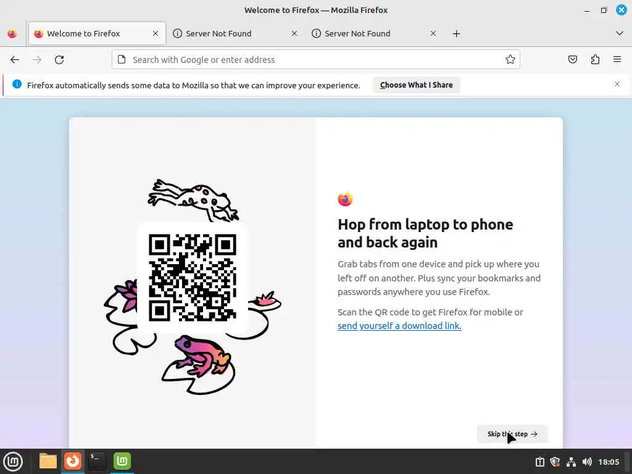632x474 pixels.
Task: Click the QR code image
Action: (x=193, y=278)
